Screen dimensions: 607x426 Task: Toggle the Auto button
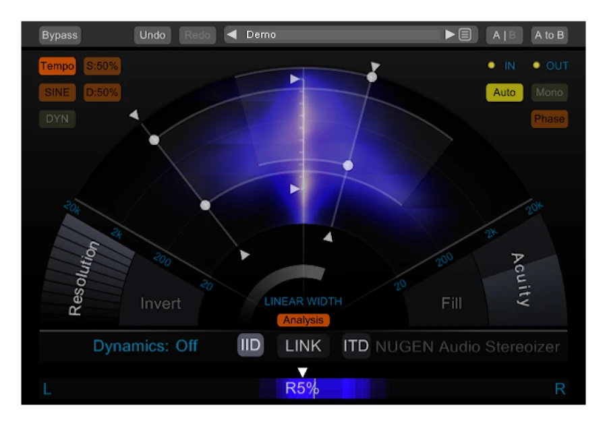[504, 92]
